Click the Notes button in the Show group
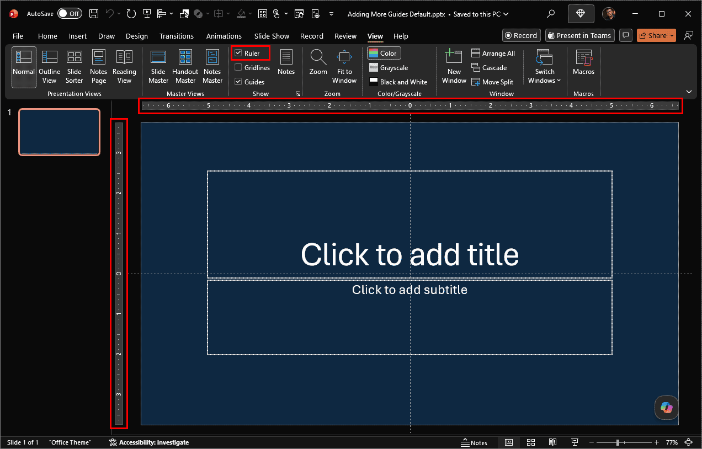Screen dimensions: 702x449 [x=286, y=62]
